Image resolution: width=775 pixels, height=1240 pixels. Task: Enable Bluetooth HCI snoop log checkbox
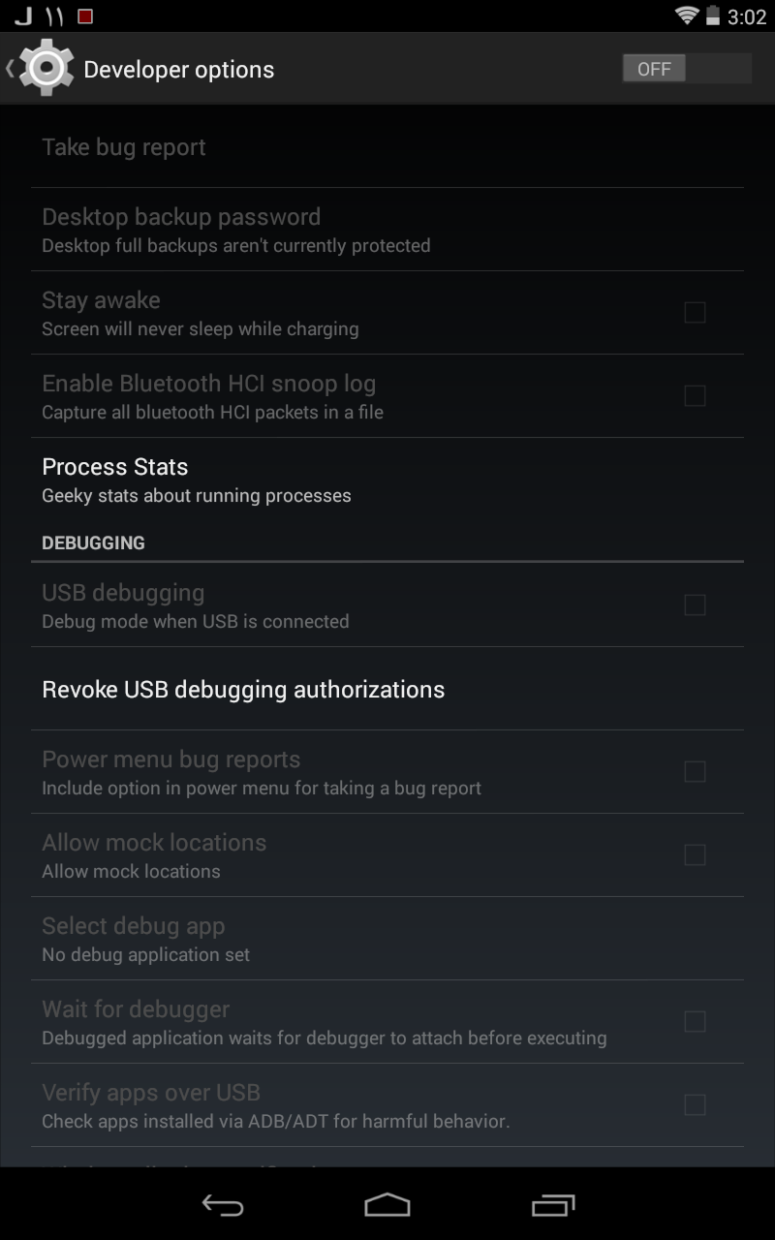pyautogui.click(x=695, y=396)
